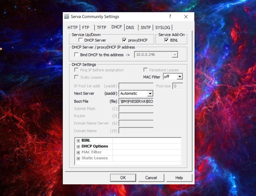Toggle the BINL add-on checkbox
Viewport: 256px width, 196px height.
[x=166, y=40]
